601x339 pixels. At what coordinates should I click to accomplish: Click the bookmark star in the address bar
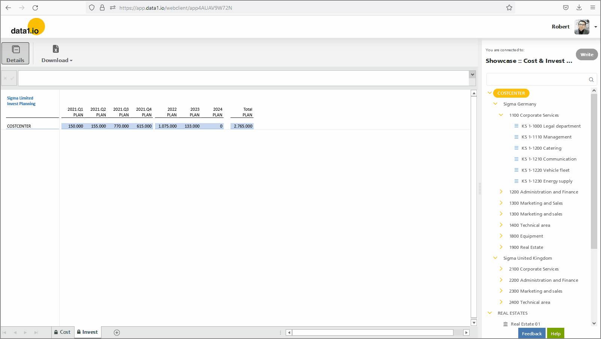click(x=509, y=7)
